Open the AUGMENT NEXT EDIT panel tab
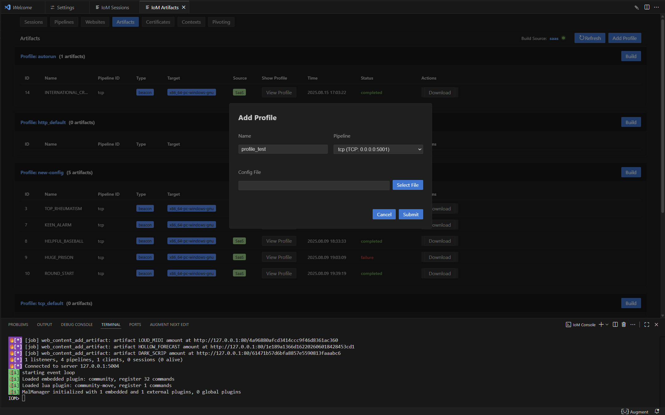665x415 pixels. (169, 324)
